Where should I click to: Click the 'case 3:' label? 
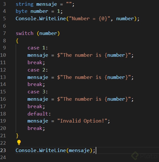point(38,92)
